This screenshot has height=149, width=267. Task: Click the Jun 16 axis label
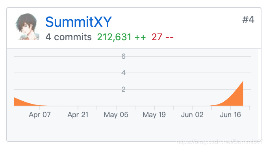[x=230, y=115]
